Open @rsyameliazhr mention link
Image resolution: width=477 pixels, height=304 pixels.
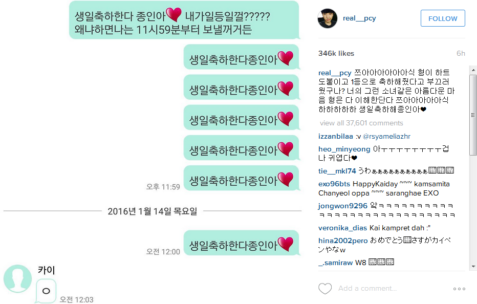pos(386,136)
